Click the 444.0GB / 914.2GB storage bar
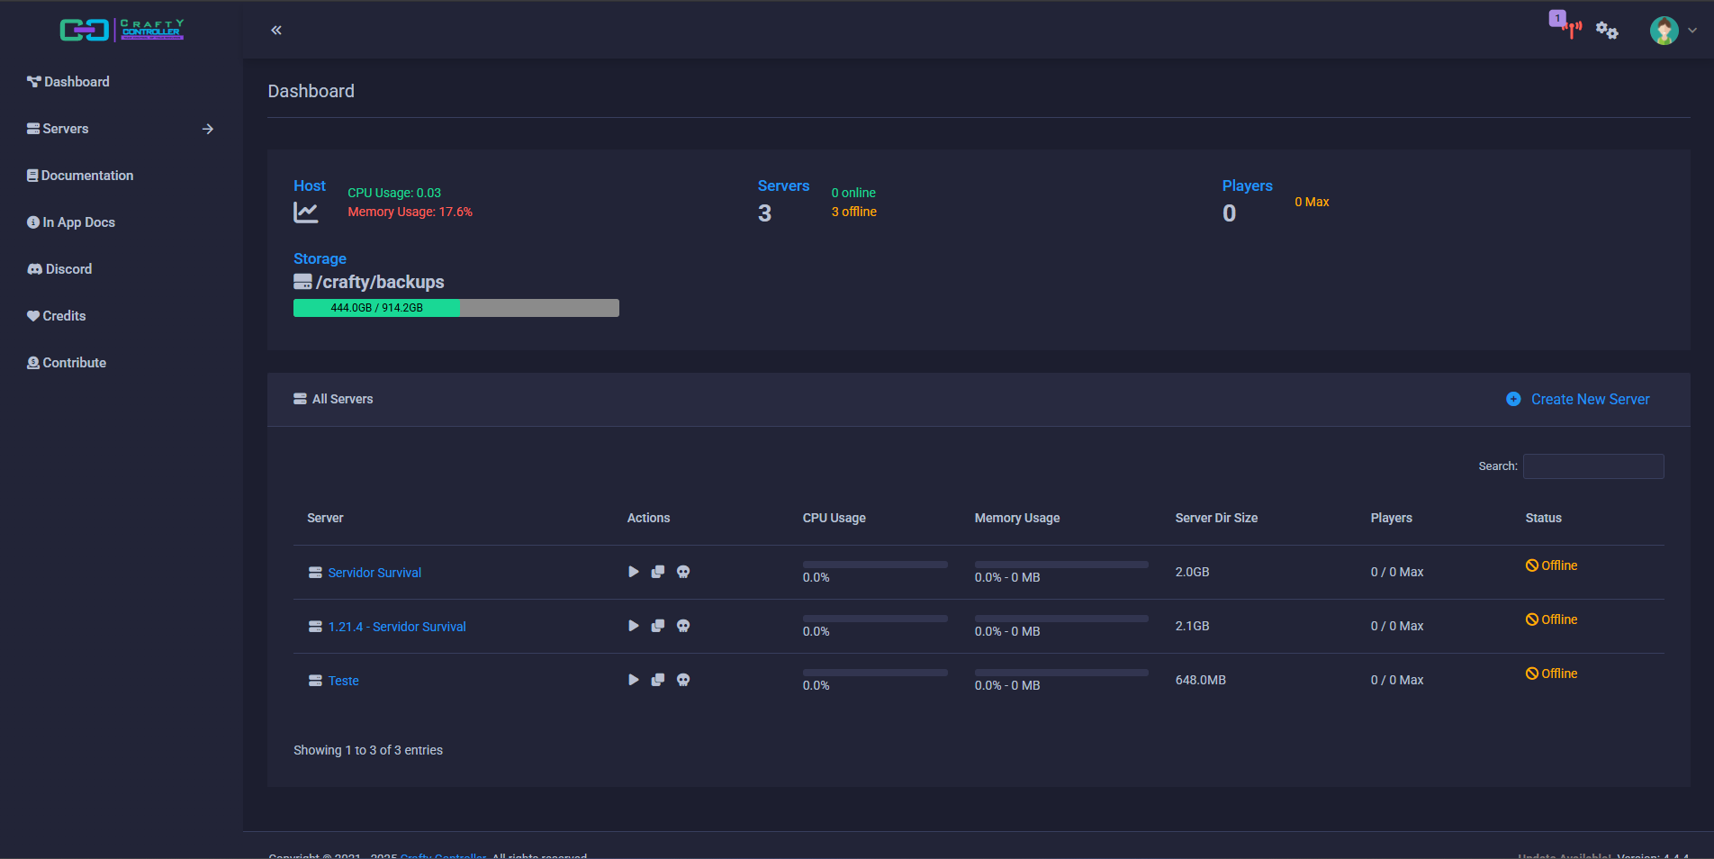Screen dimensions: 1714x859 point(456,308)
